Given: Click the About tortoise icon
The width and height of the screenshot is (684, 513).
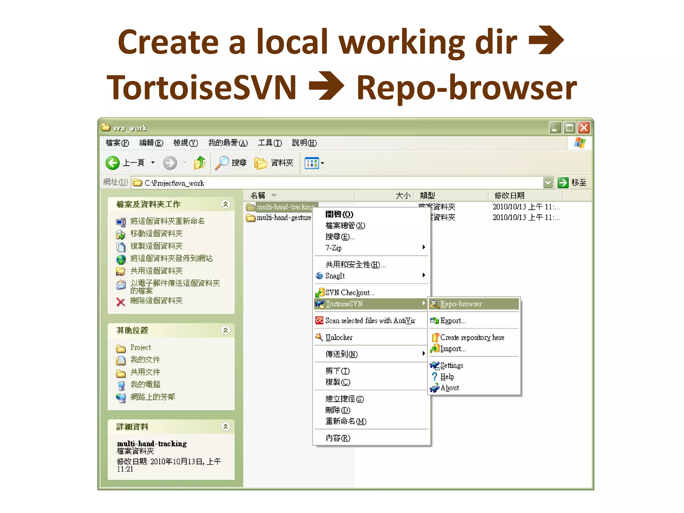Looking at the screenshot, I should point(435,388).
